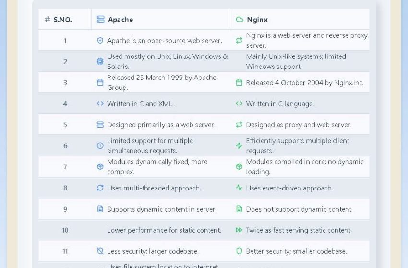
Task: Click text 'Uses event-driven approach.'
Action: [289, 188]
